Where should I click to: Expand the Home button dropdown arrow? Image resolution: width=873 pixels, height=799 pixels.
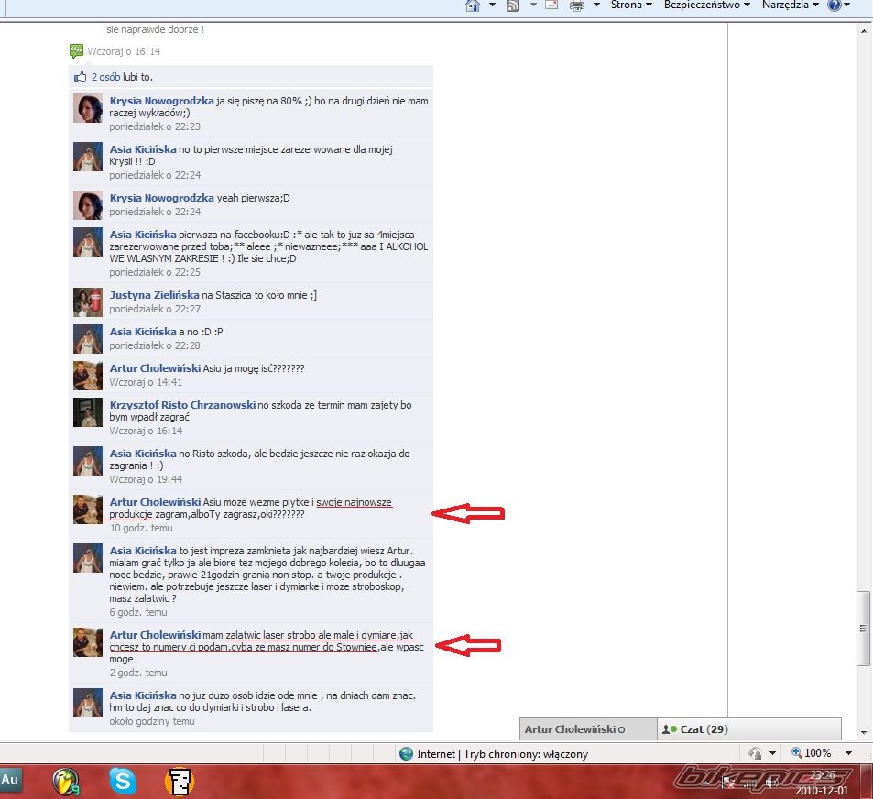tap(492, 5)
